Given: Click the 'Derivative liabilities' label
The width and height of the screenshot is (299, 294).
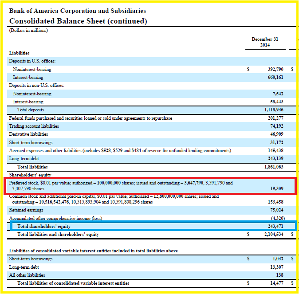Looking at the screenshot, I should [28, 134].
